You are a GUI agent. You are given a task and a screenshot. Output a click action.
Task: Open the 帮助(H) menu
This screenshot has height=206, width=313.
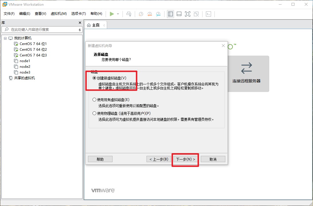[96, 14]
